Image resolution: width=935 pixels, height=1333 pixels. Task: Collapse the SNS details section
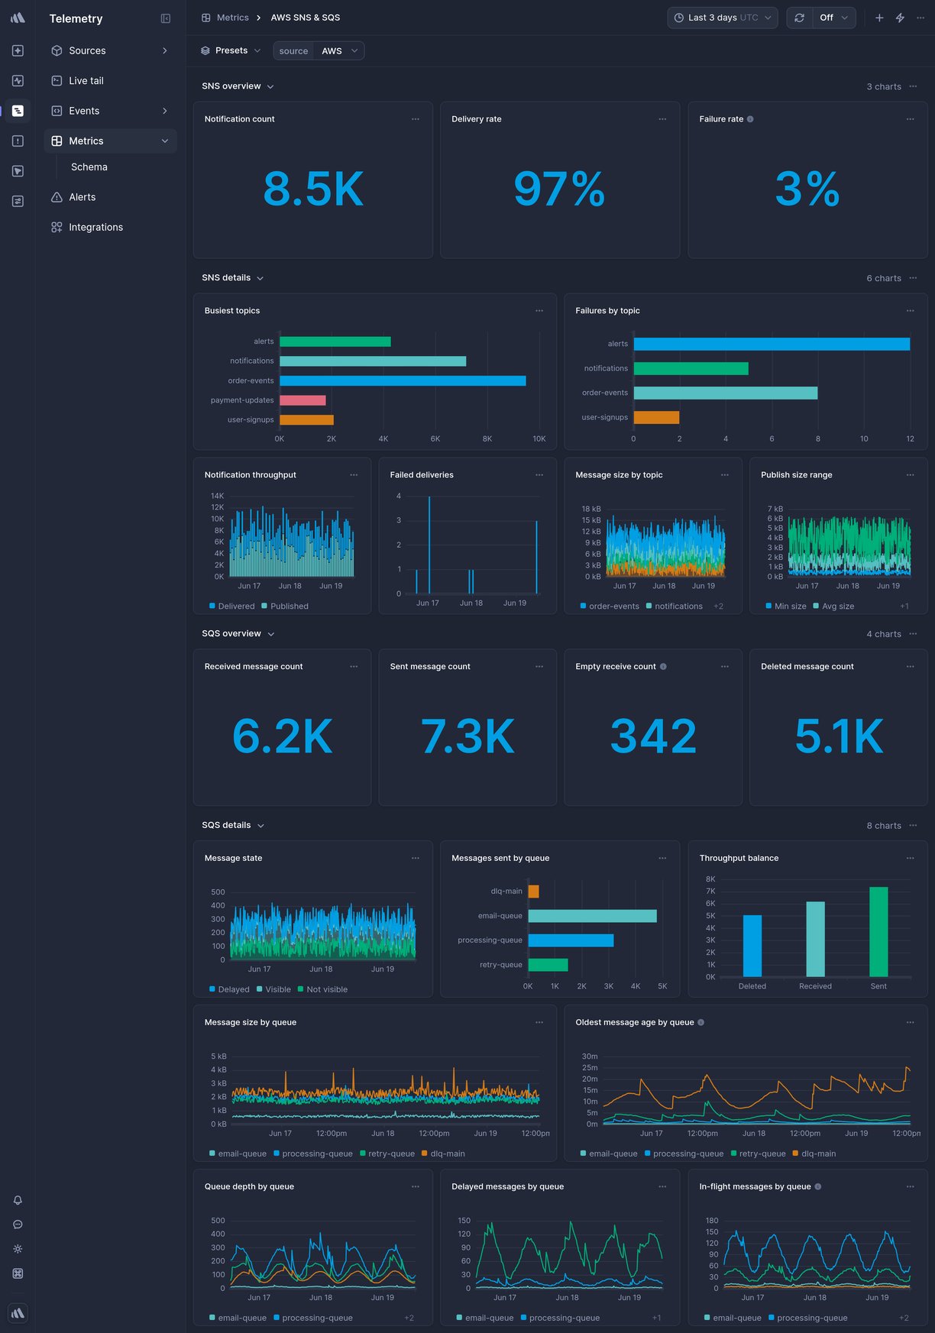coord(260,278)
